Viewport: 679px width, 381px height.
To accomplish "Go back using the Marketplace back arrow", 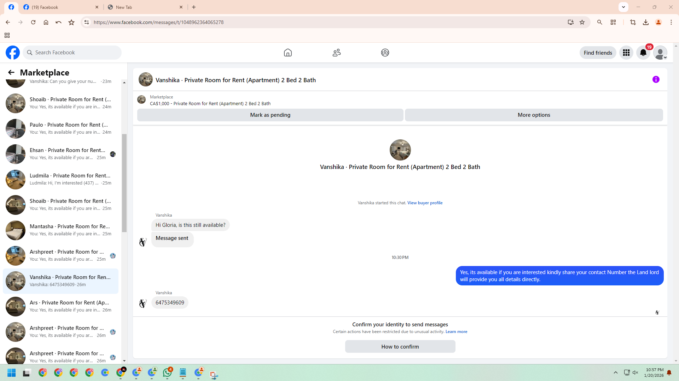I will (x=11, y=72).
